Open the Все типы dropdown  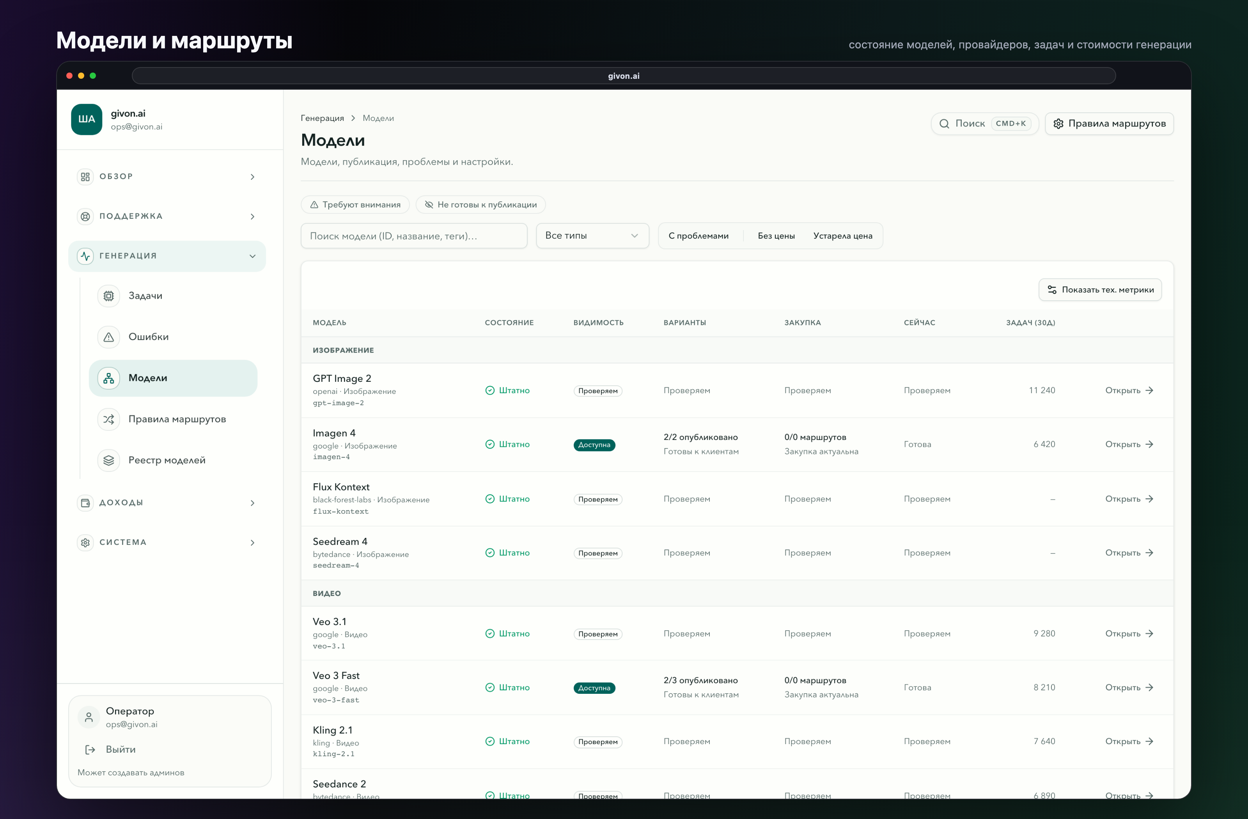[592, 236]
